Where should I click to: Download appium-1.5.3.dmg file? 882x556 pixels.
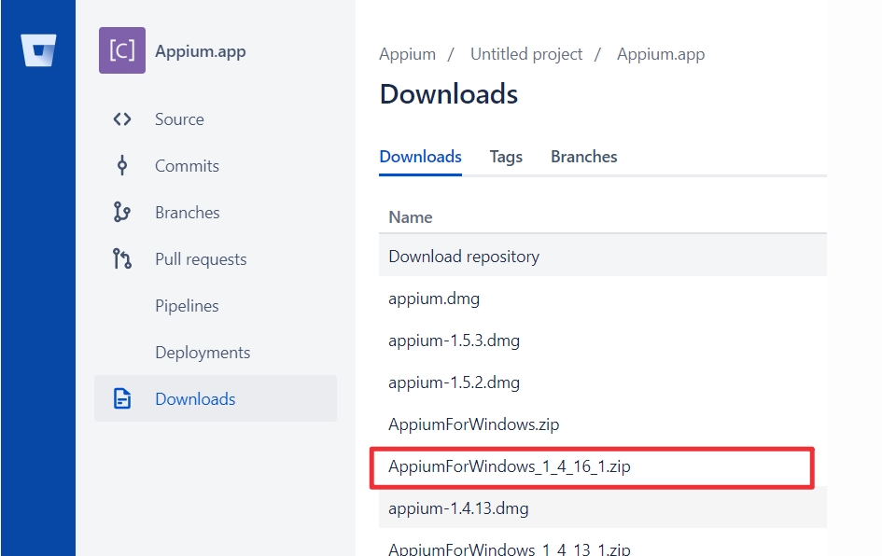tap(454, 341)
